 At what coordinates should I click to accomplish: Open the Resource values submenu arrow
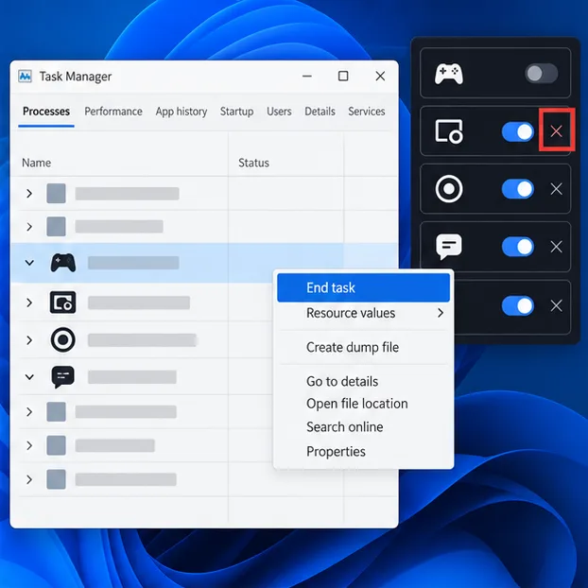tap(441, 313)
